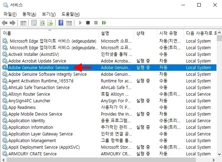Select AppX Deployment Service (AppXSVC) name
Screen dimensions: 222x162
(44, 147)
